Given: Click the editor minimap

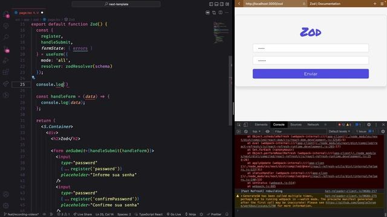Looking at the screenshot, I should coord(221,33).
